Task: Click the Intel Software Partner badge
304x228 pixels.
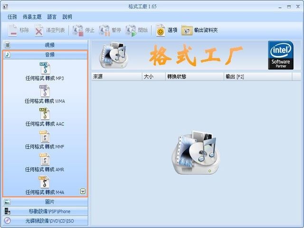Action: pyautogui.click(x=281, y=55)
